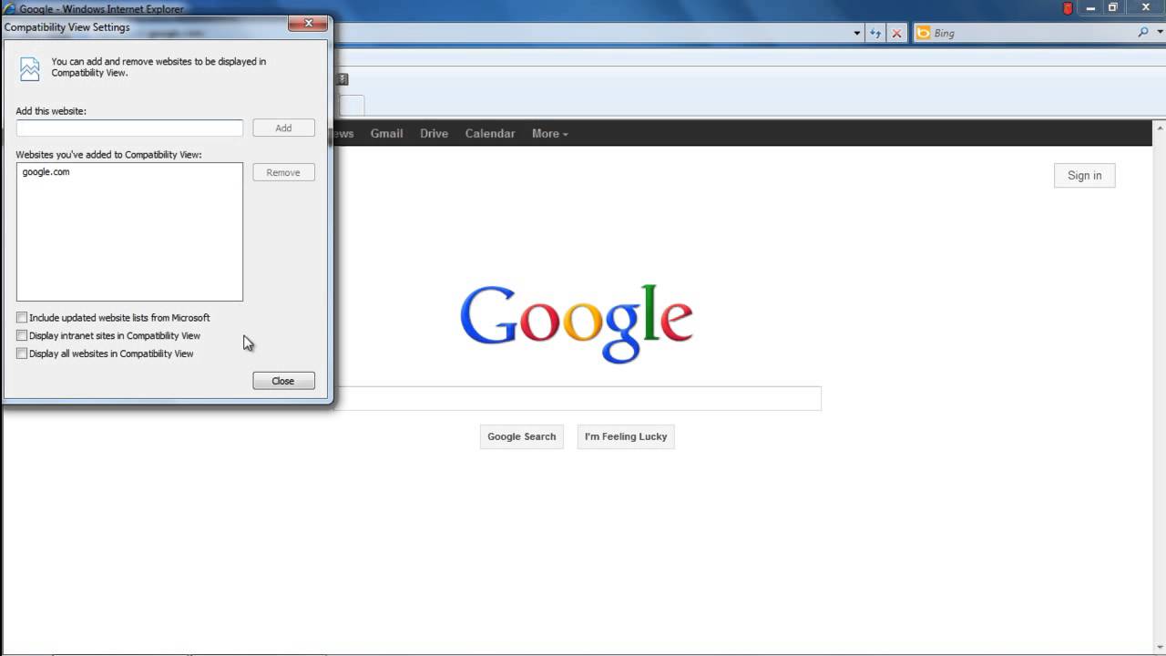Click the Remove button in the dialog
Viewport: 1166px width, 656px height.
[283, 172]
